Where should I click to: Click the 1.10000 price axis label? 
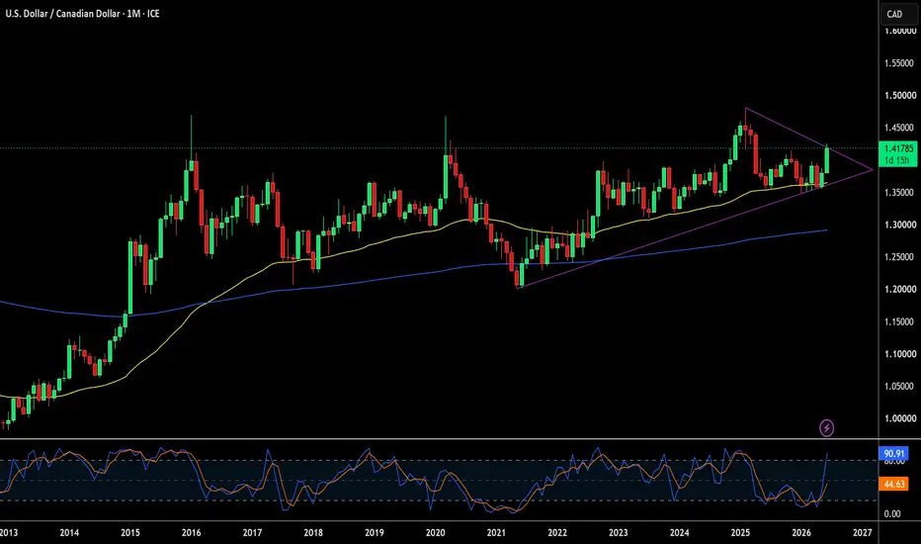tap(900, 354)
